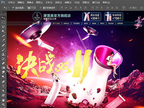Click the 补水伴侣 ¥158 product box on canvas
This screenshot has height=108, width=144.
click(114, 17)
